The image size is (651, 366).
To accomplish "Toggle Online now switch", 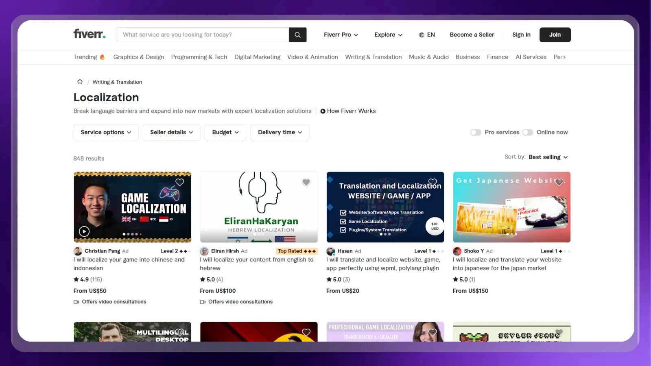I will [528, 133].
